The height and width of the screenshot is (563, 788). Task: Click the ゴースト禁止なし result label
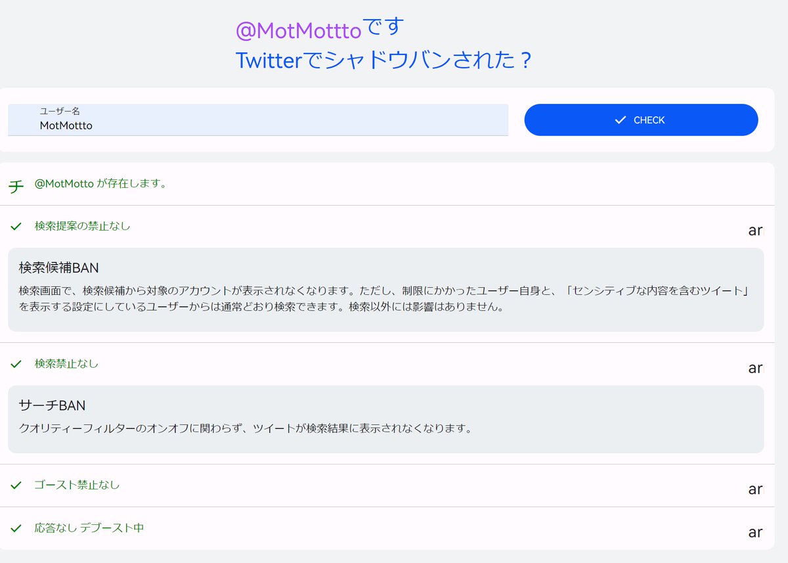pyautogui.click(x=77, y=485)
